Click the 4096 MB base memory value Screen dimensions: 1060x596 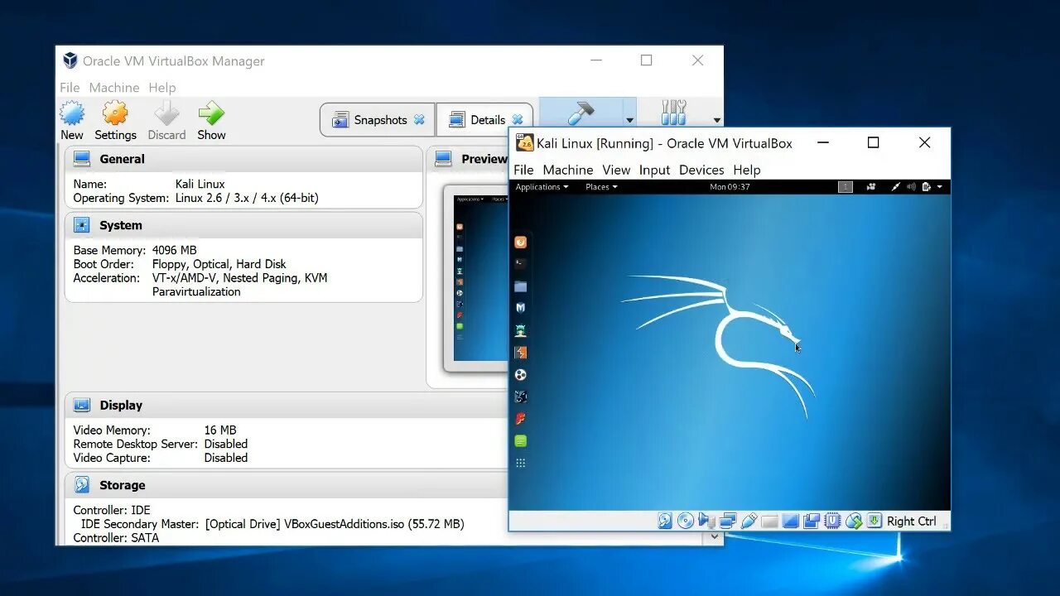click(x=175, y=250)
